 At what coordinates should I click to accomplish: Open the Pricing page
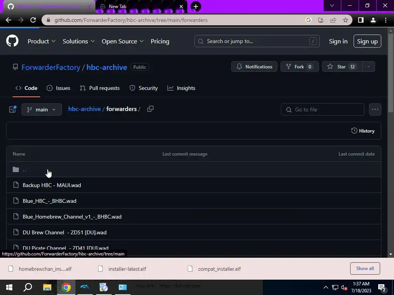tap(160, 41)
